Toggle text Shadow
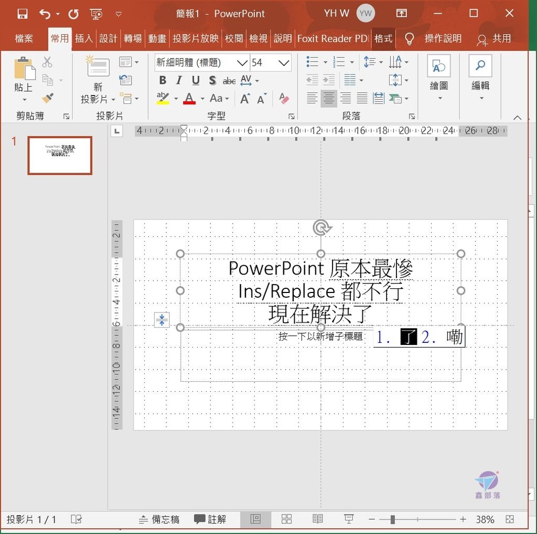The height and width of the screenshot is (534, 537). [x=212, y=80]
